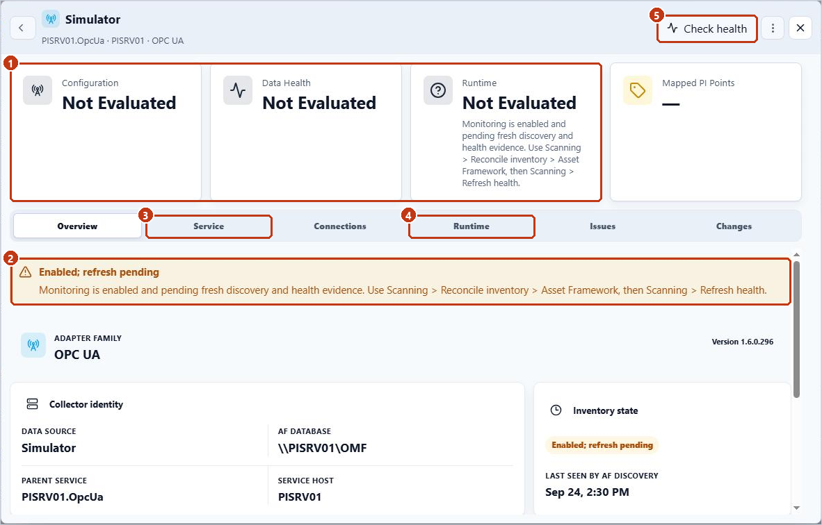Click the scrollbar up arrow
Image resolution: width=822 pixels, height=525 pixels.
(x=796, y=254)
